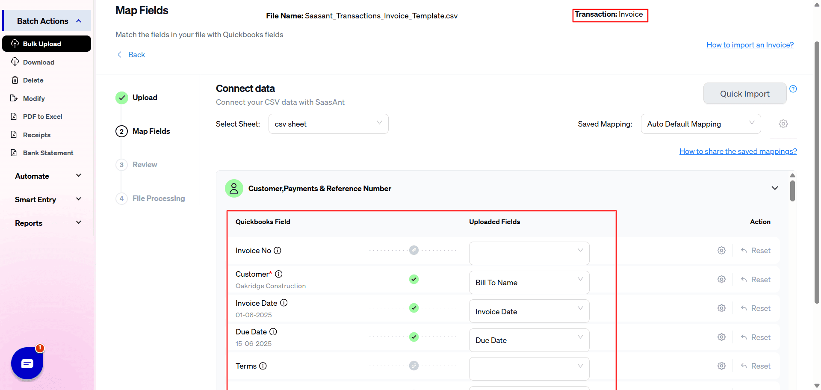
Task: Open PDF to Excel in sidebar
Action: tap(42, 117)
